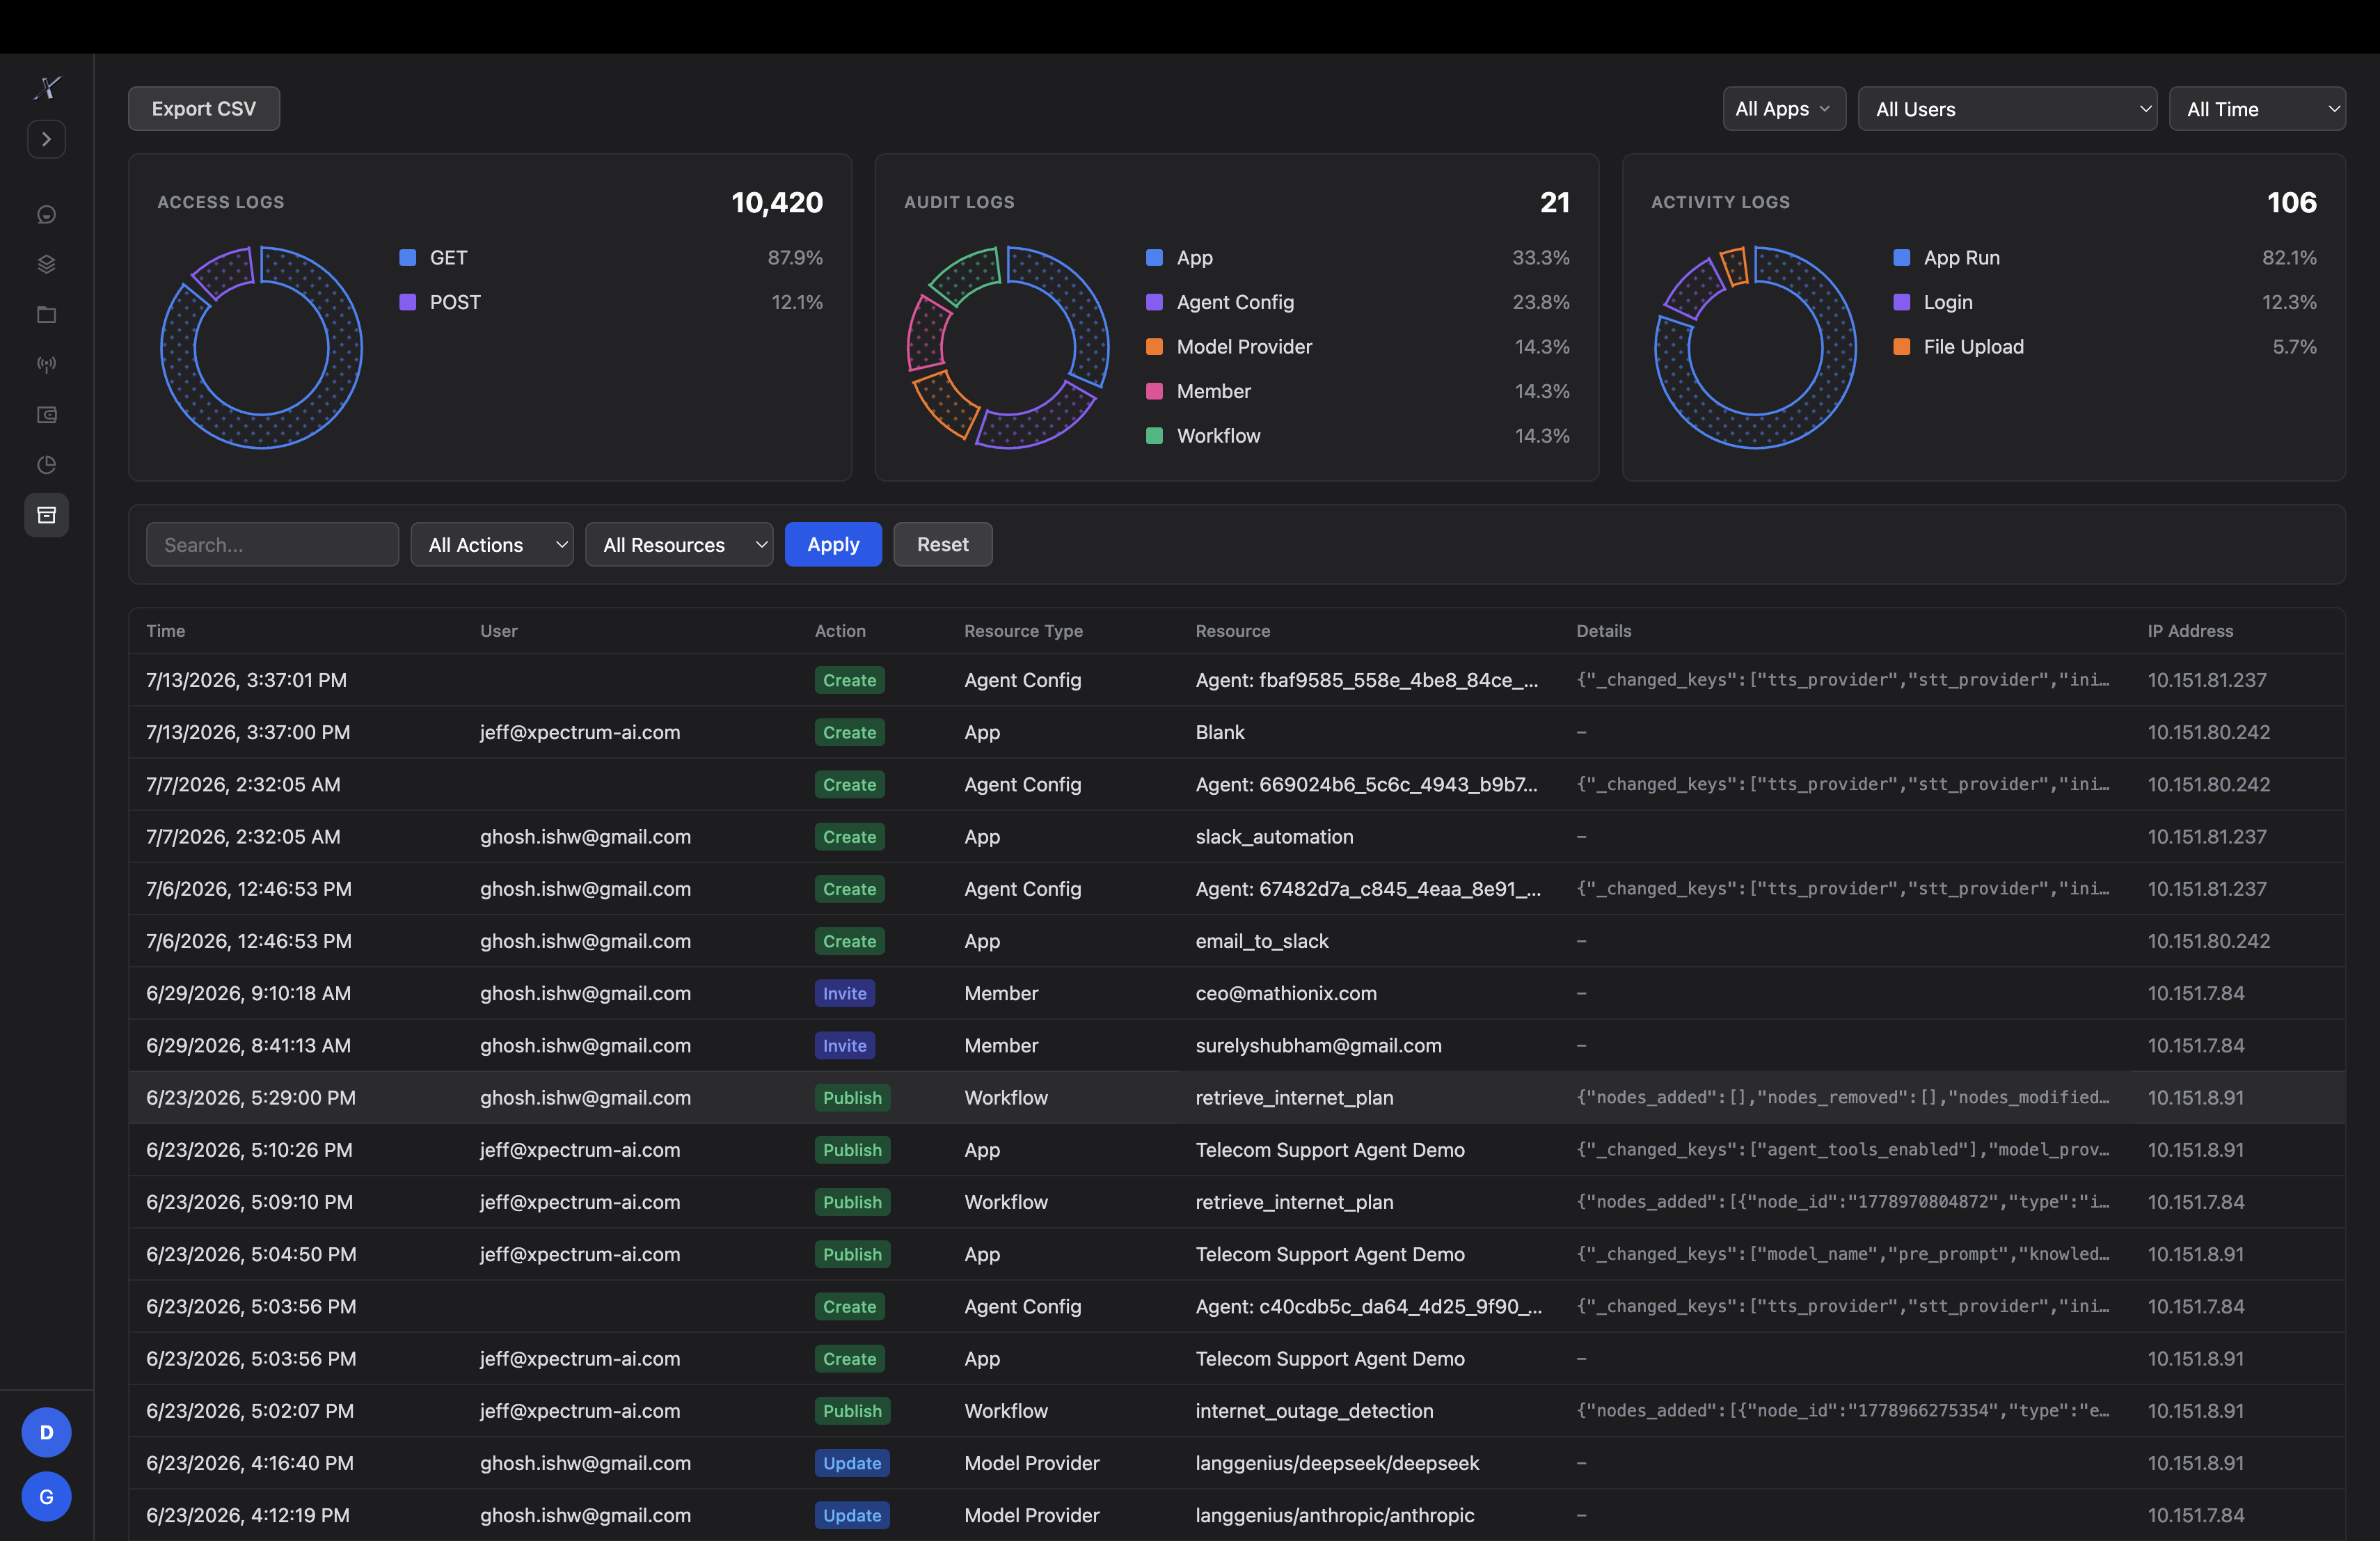Apply the log filters
Screen dimensions: 2380x1541
click(833, 545)
